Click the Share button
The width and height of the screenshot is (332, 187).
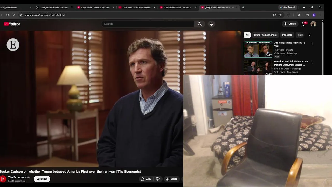[x=171, y=179]
